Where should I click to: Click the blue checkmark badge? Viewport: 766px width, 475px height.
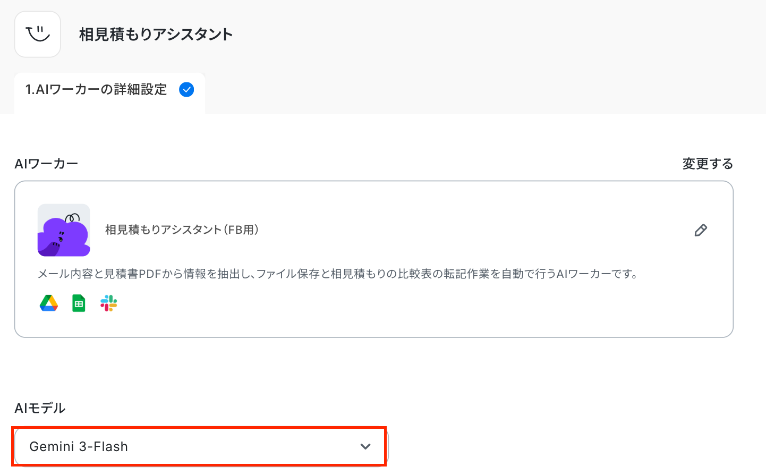point(186,90)
